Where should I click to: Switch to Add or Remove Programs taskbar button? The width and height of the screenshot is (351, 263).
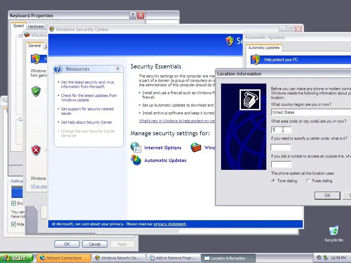tap(174, 258)
